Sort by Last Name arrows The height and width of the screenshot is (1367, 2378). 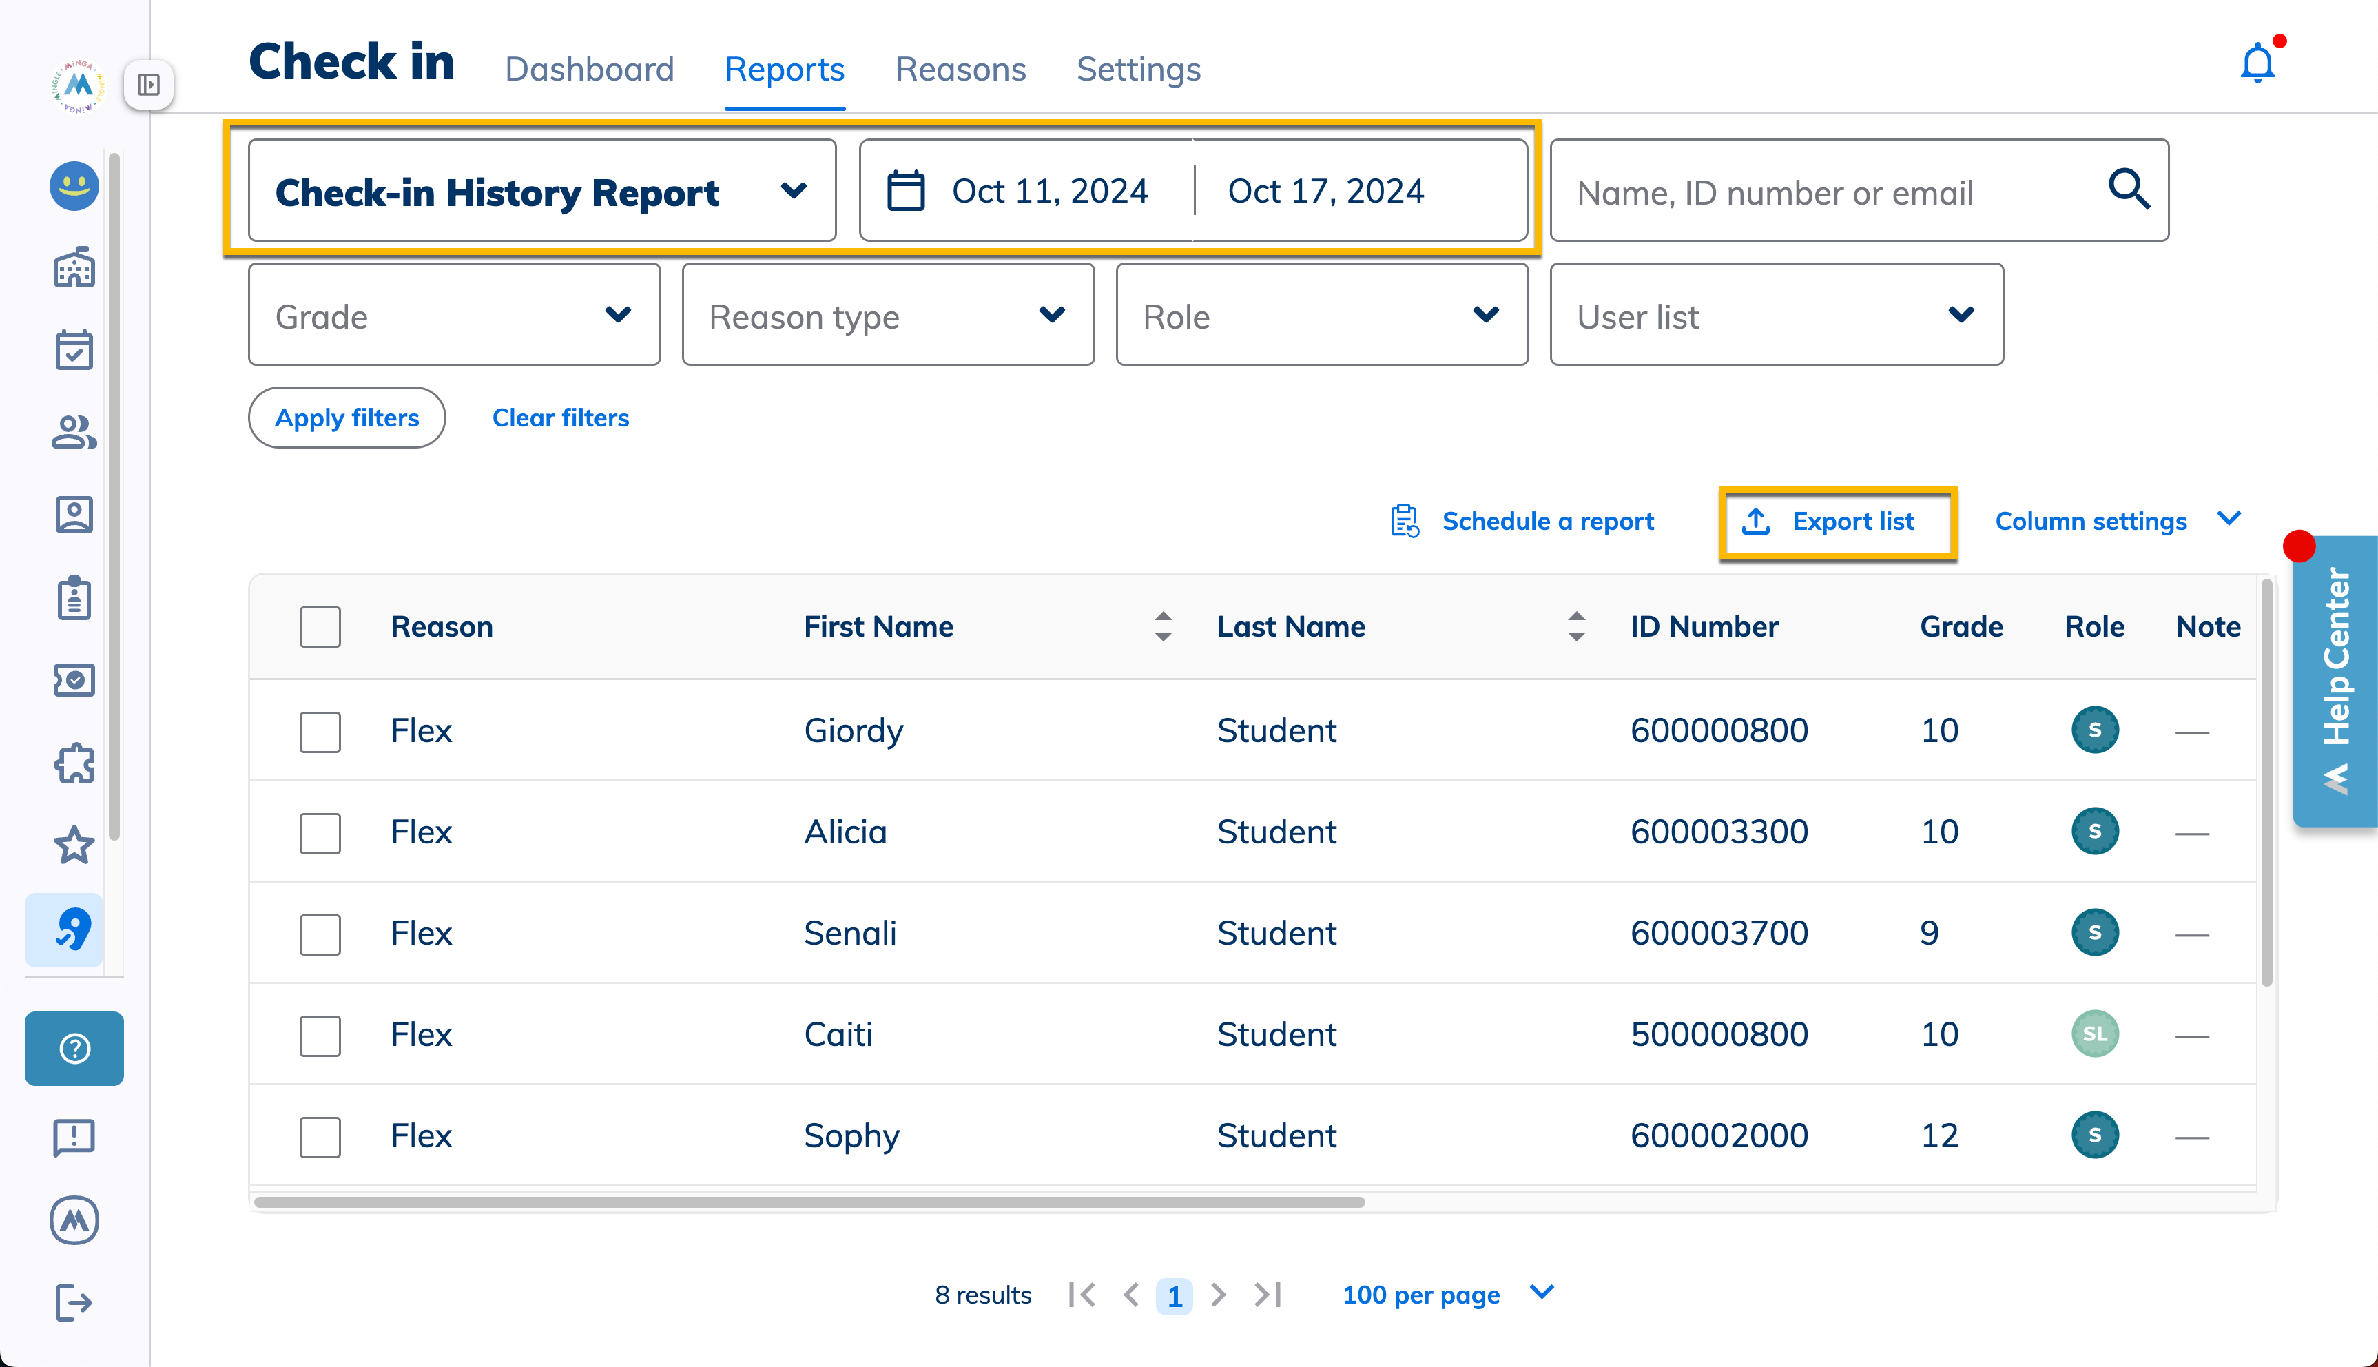click(1577, 626)
